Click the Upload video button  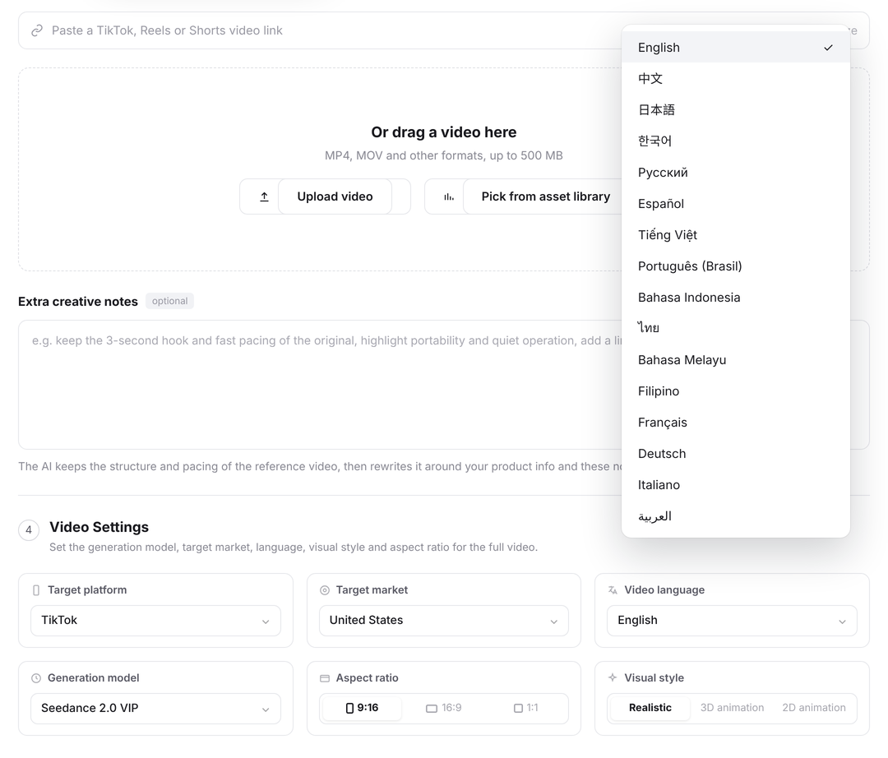point(325,196)
